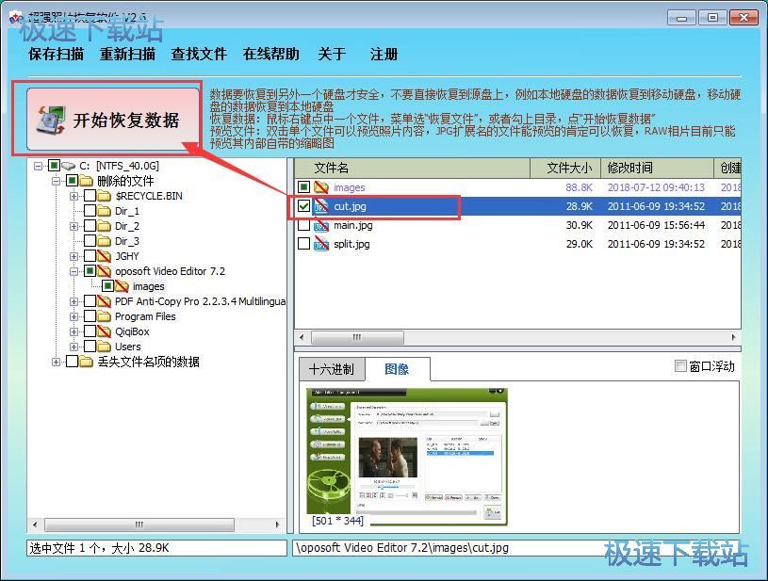
Task: Click the 开始恢复数据 button
Action: [x=114, y=119]
